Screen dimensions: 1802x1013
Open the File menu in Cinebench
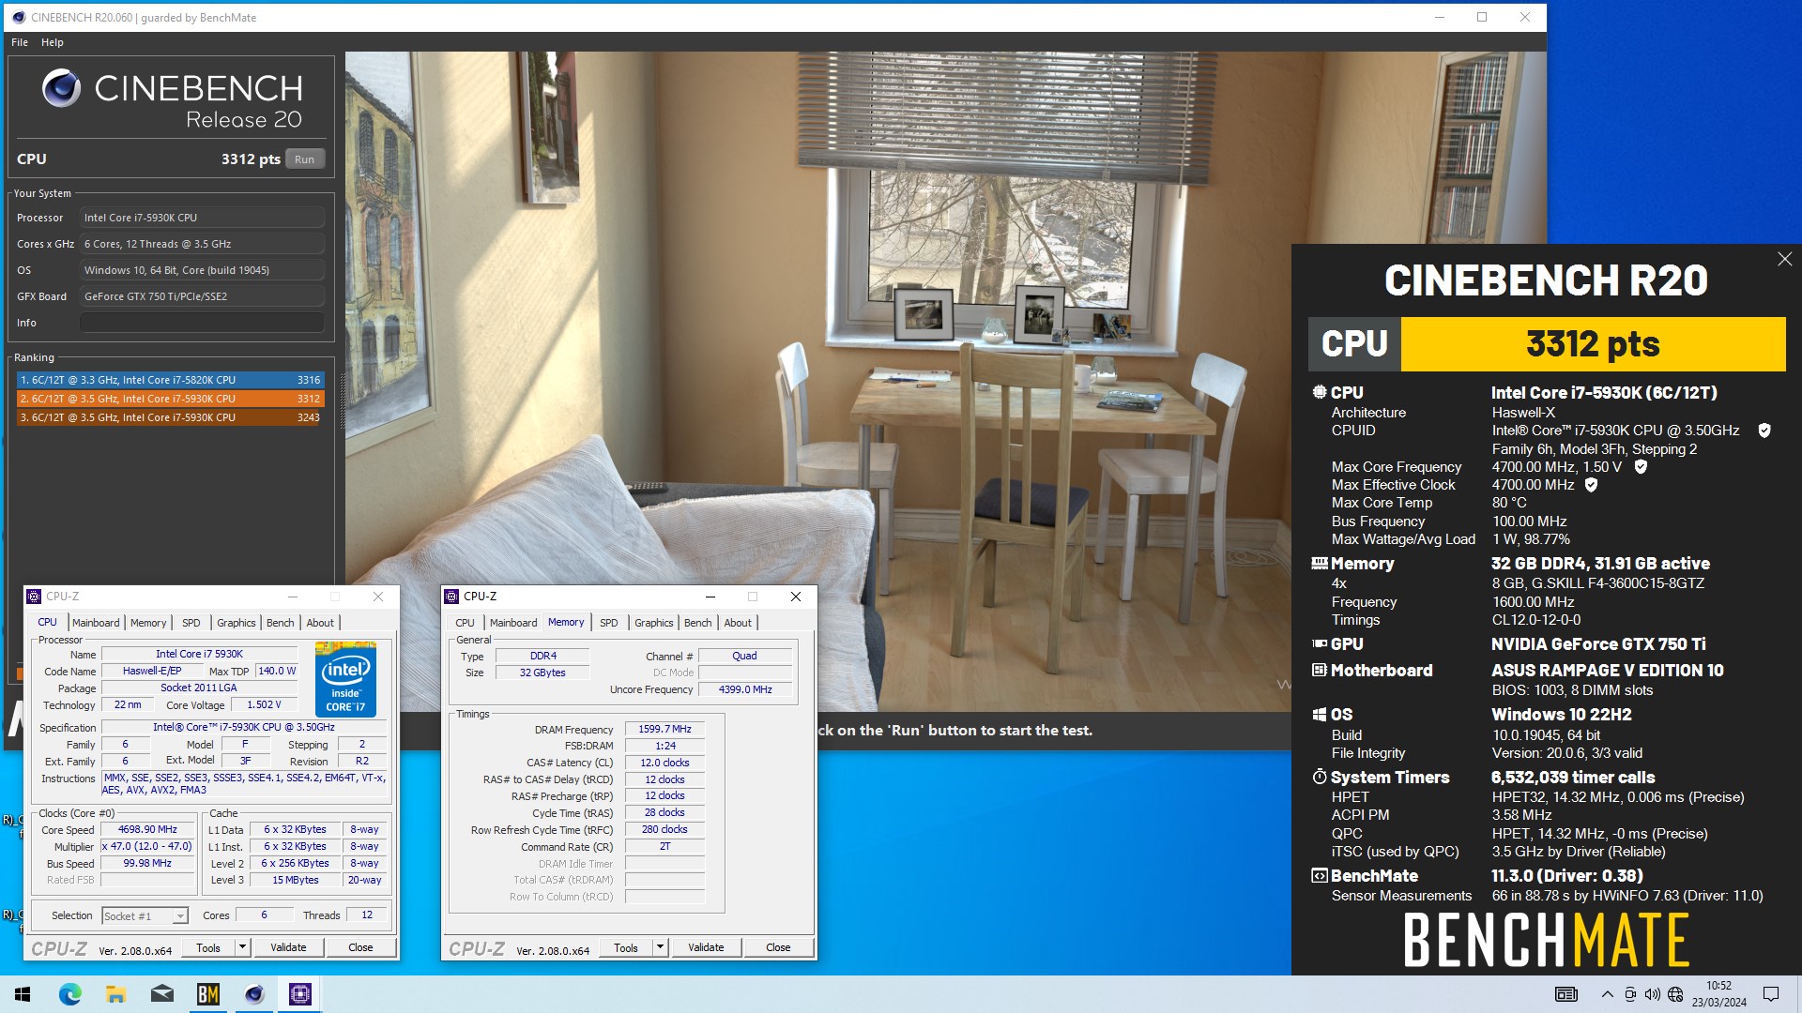coord(20,42)
